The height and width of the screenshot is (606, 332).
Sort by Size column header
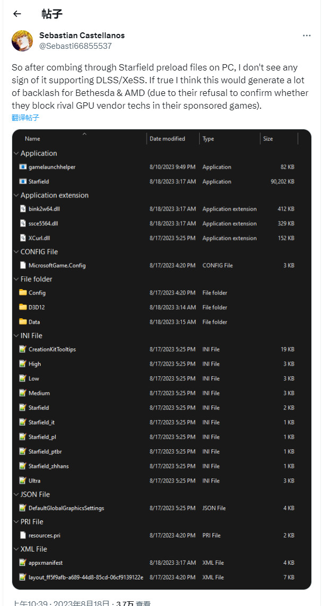[268, 138]
